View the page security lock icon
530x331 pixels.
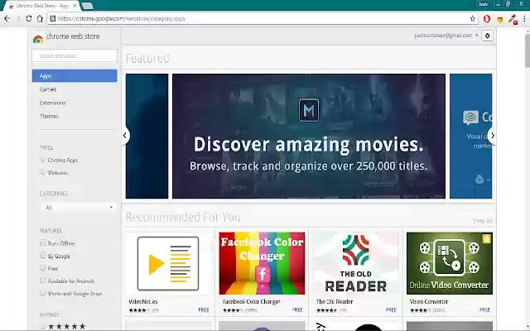(x=53, y=18)
